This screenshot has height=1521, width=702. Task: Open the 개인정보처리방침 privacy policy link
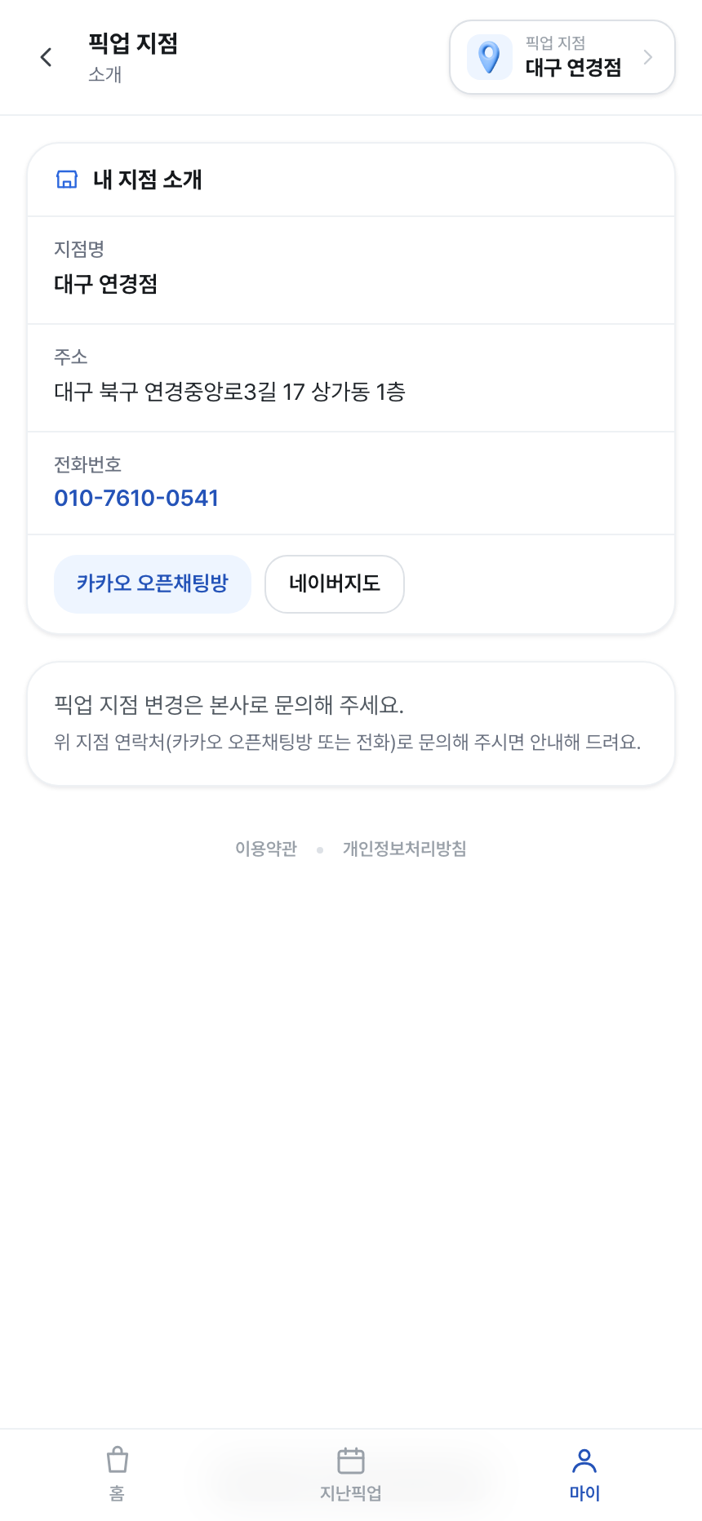(x=404, y=849)
